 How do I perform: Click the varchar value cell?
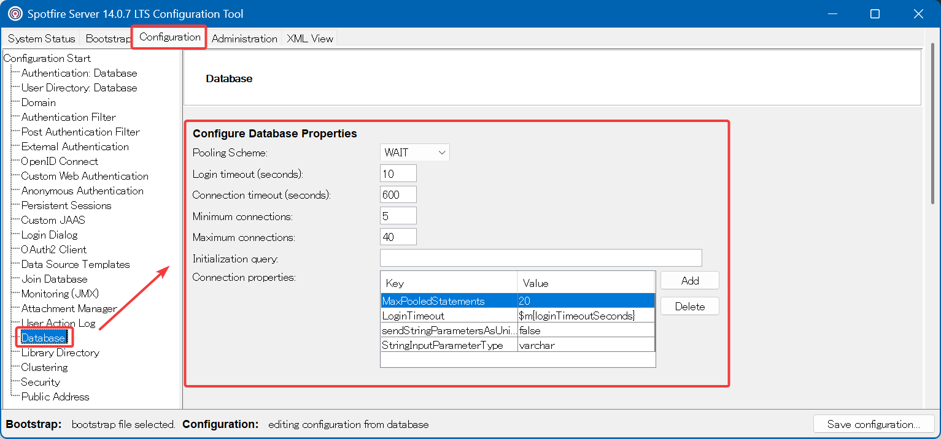click(586, 345)
